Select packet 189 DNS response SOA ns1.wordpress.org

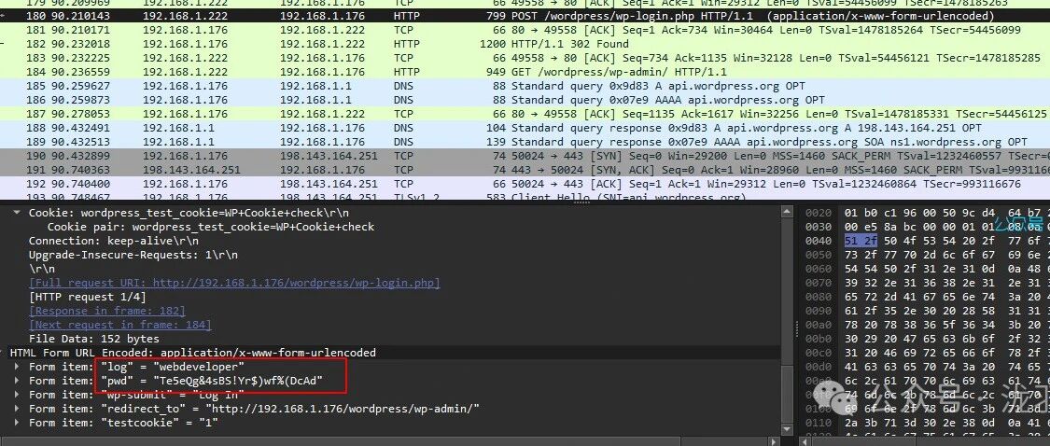[525, 142]
